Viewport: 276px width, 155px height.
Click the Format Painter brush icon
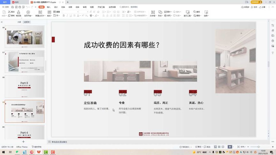(19, 12)
